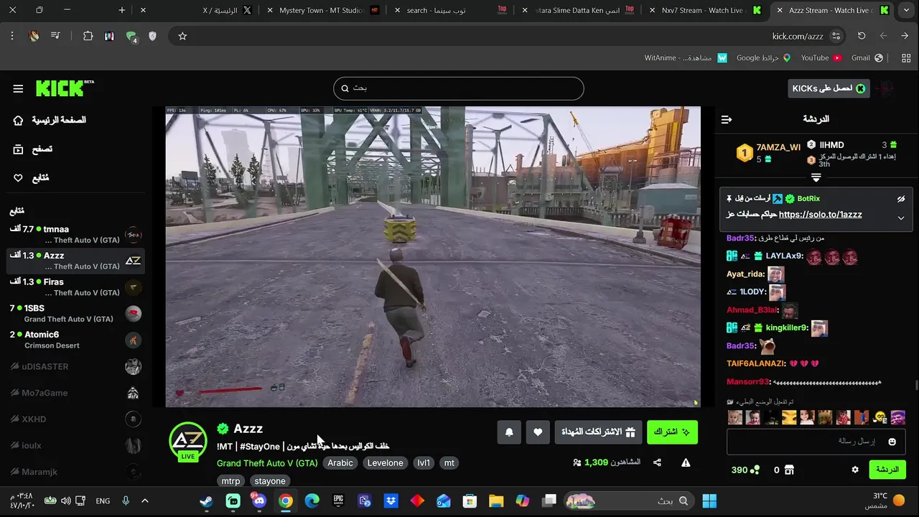The height and width of the screenshot is (517, 919).
Task: Open Epic Games from the taskbar
Action: (x=338, y=501)
